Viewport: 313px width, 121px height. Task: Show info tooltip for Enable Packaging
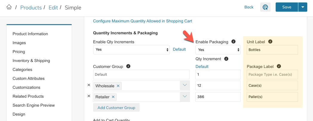[233, 42]
